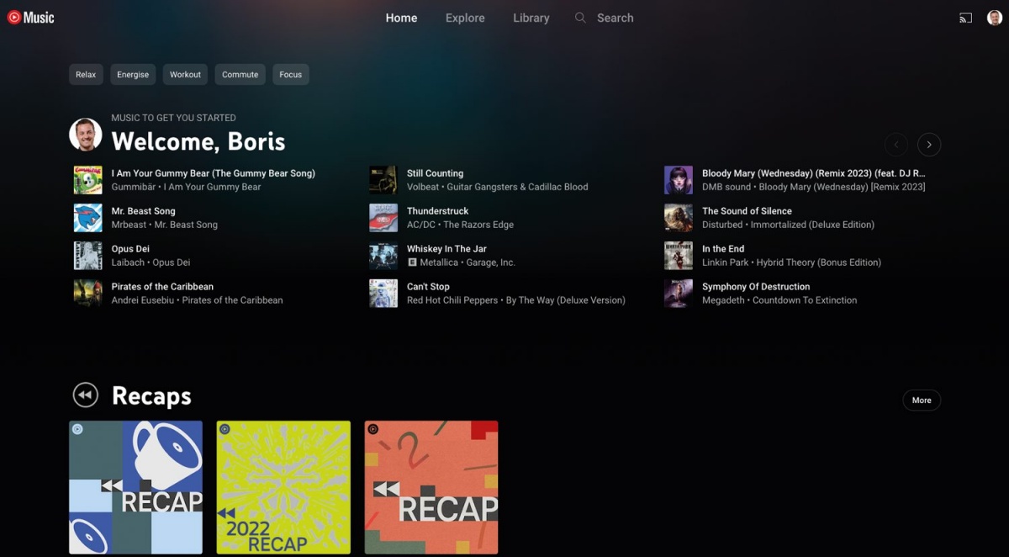Click song title Symphony Of Destruction
The height and width of the screenshot is (557, 1009).
(756, 287)
